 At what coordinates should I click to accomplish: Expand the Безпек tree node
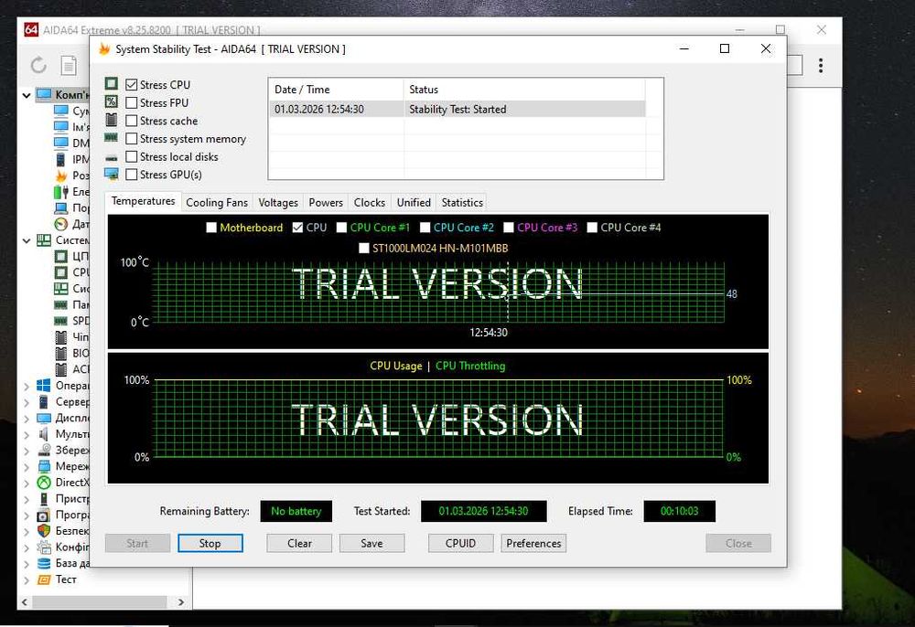[27, 531]
